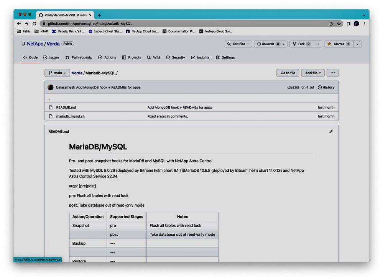Open README.md row's Add MongoDB hook commit
This screenshot has width=383, height=280.
click(179, 107)
